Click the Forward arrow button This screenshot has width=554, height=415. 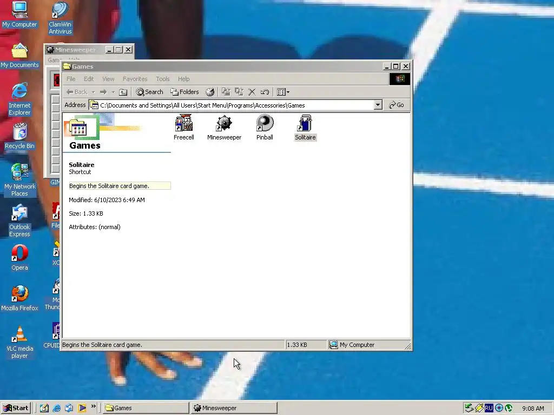point(103,92)
